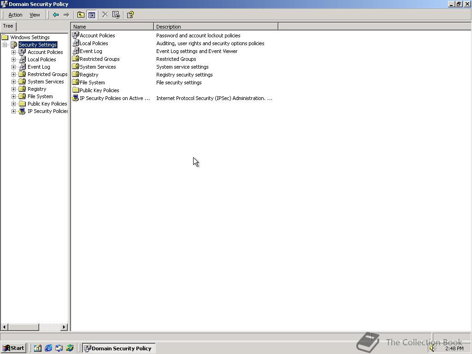Image resolution: width=472 pixels, height=354 pixels.
Task: Open the Action menu
Action: [15, 15]
